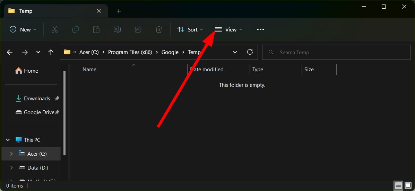Switch to large thumbnails view icon in status bar

click(x=408, y=186)
